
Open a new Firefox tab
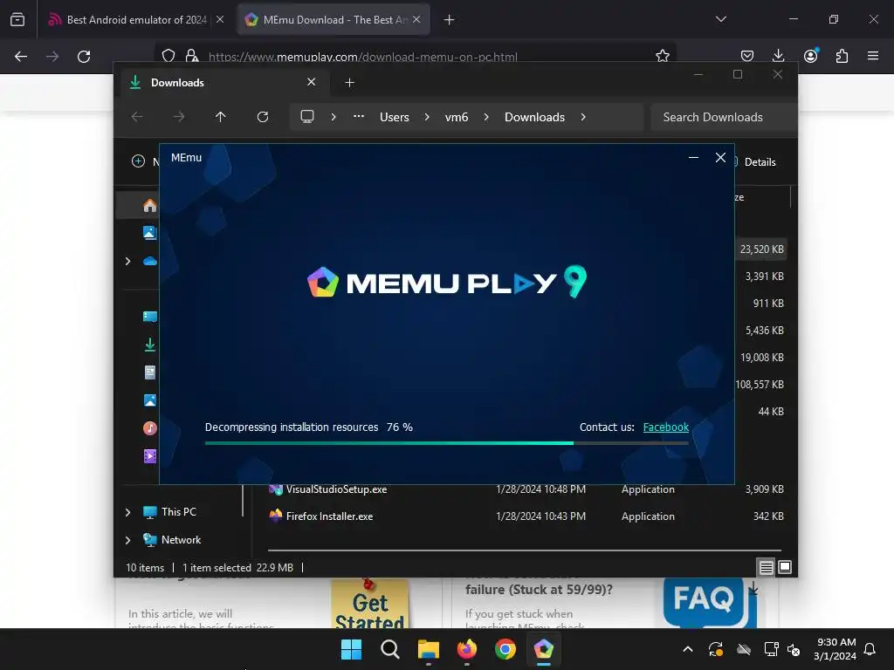coord(450,20)
